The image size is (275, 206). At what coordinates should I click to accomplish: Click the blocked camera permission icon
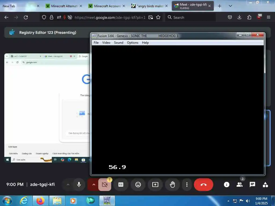coord(70,17)
